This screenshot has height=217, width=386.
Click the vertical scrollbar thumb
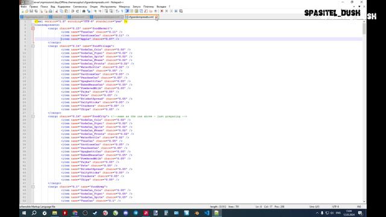coord(364,29)
